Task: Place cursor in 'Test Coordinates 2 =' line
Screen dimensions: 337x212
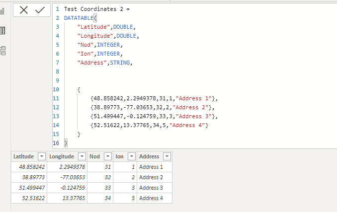Action: tap(97, 9)
